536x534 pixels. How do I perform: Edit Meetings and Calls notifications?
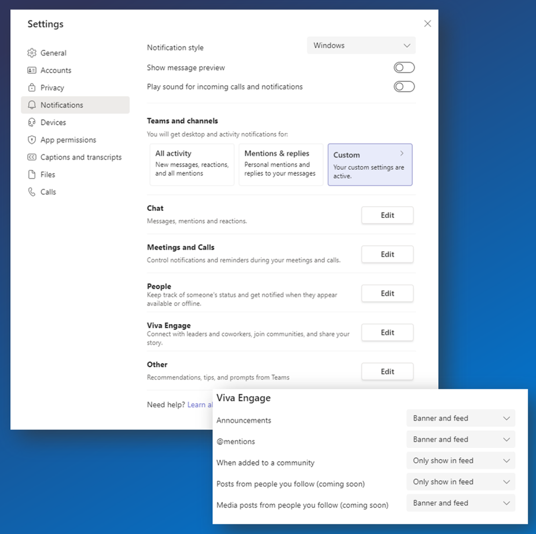[x=387, y=254]
